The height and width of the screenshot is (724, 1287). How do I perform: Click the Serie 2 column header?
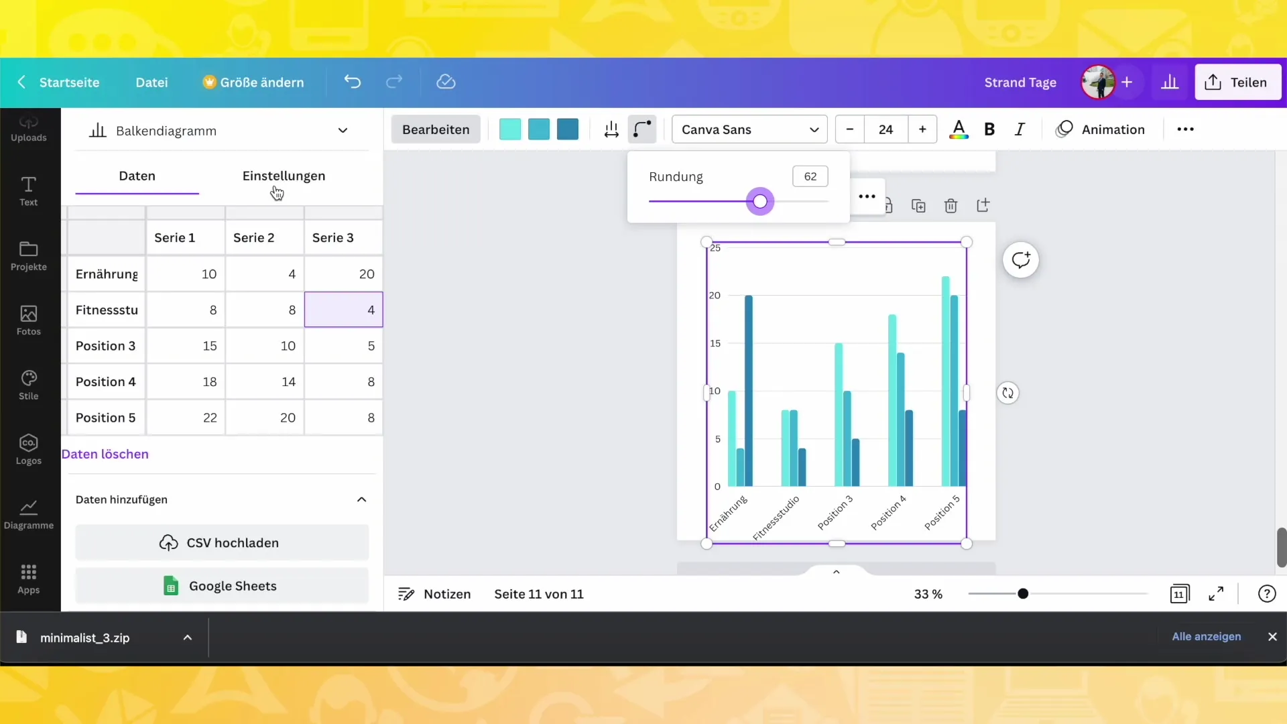click(264, 238)
